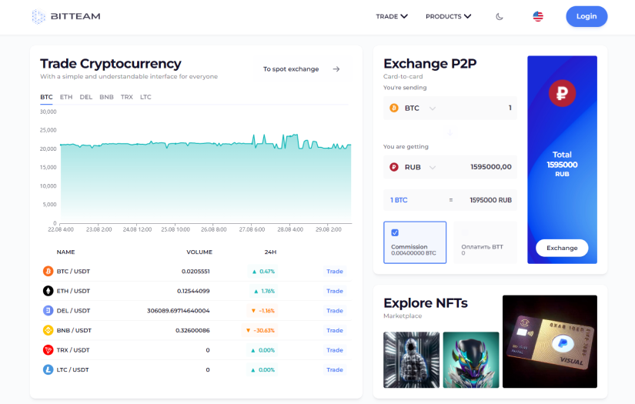Click the VOLUME column header
The image size is (635, 404).
(x=199, y=252)
